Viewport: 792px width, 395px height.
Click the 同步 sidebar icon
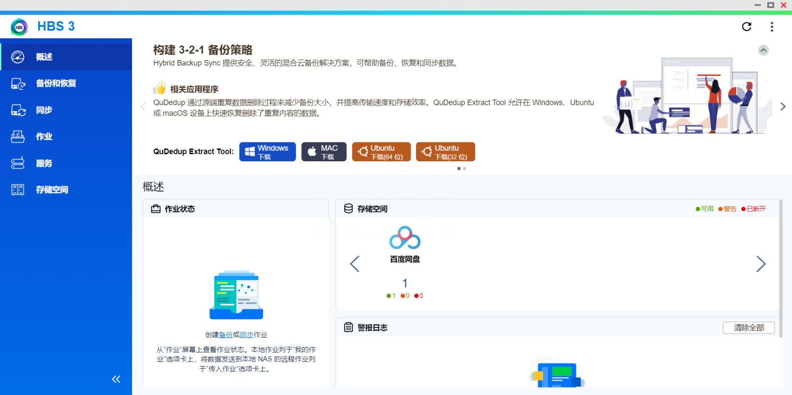coord(18,110)
